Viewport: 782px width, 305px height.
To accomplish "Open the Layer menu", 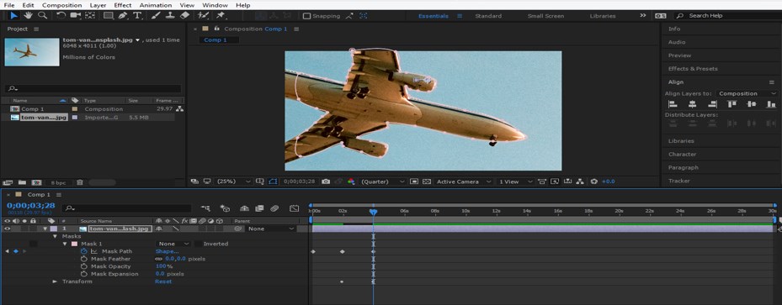I will tap(98, 5).
